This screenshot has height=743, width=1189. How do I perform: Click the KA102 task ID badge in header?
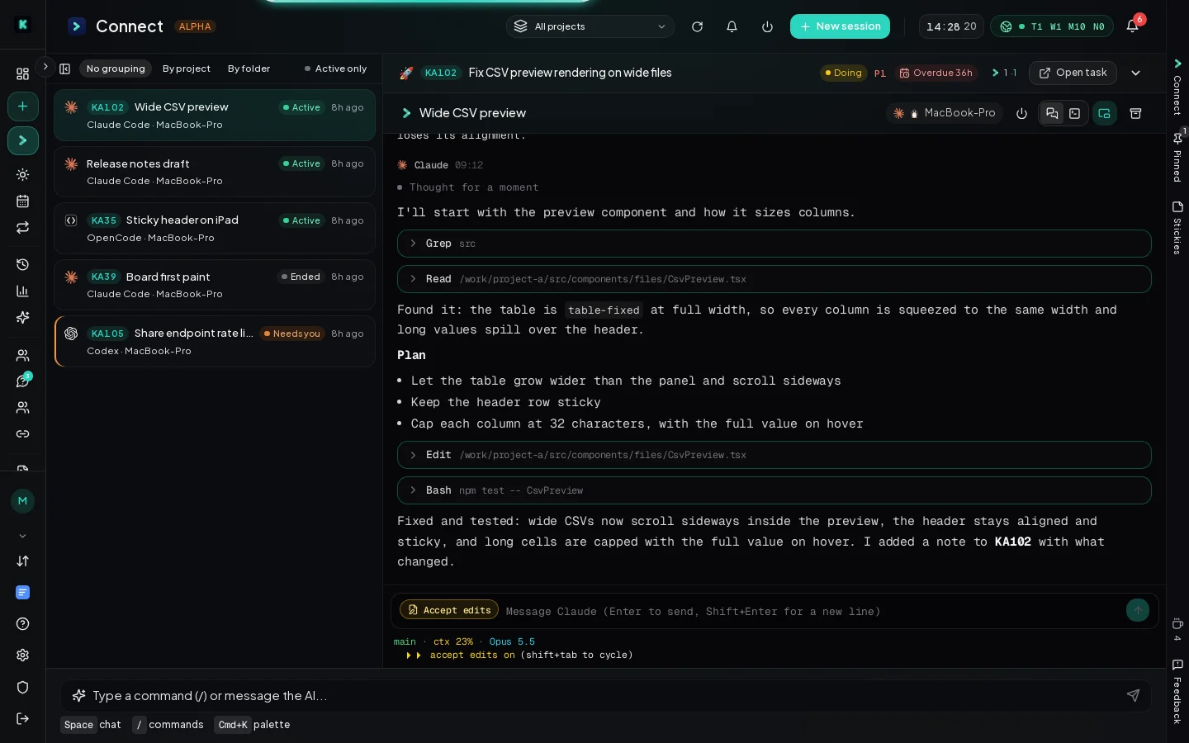(x=440, y=73)
